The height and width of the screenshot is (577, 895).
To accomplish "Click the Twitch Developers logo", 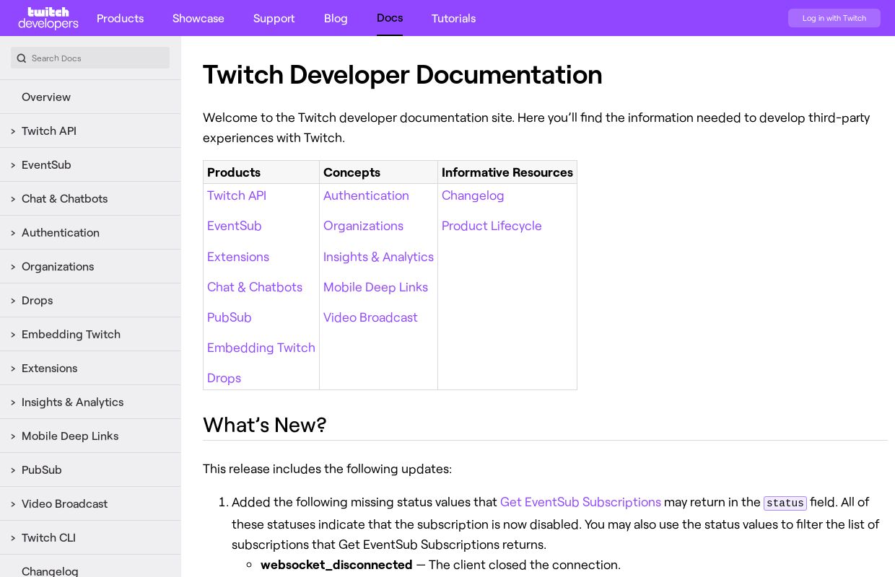I will 48,18.
